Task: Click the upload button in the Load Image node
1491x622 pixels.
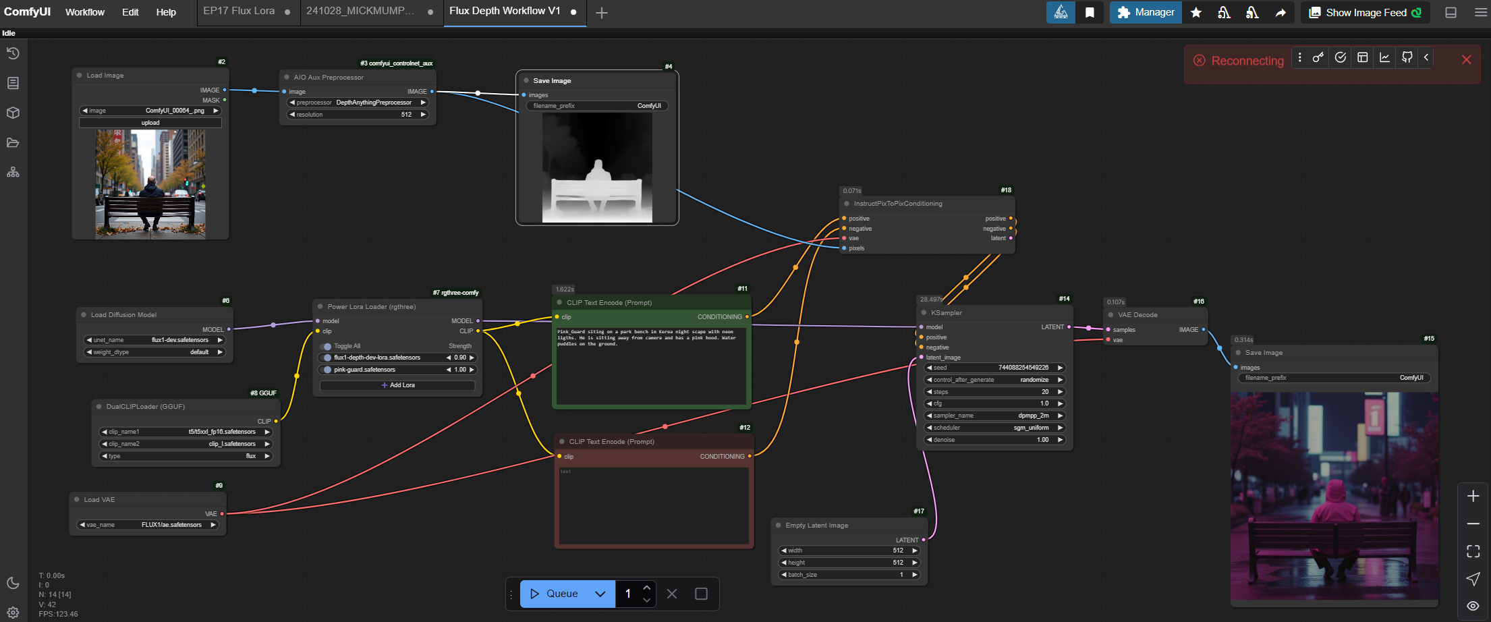Action: [x=150, y=122]
